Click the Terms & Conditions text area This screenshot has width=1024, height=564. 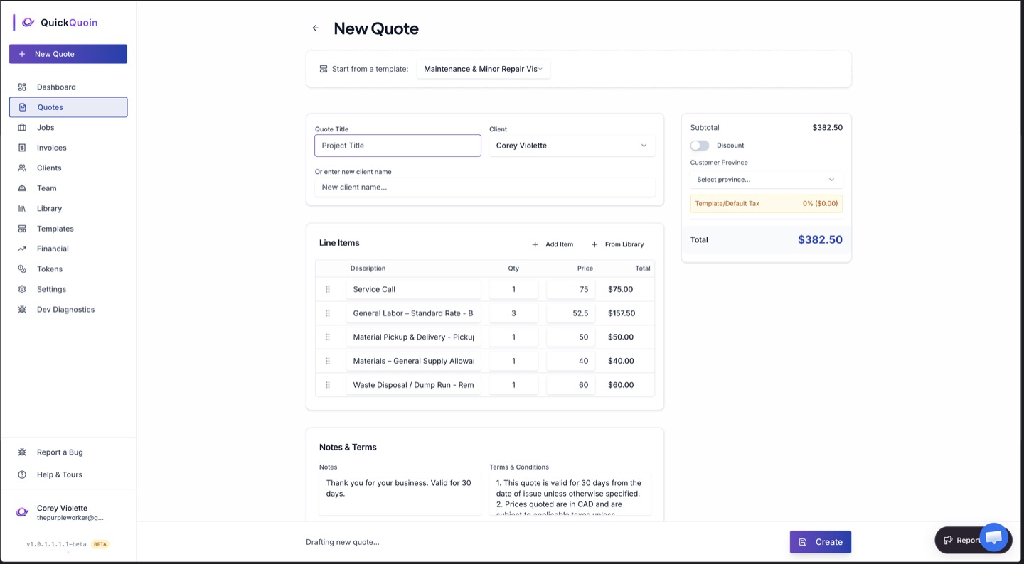point(570,494)
